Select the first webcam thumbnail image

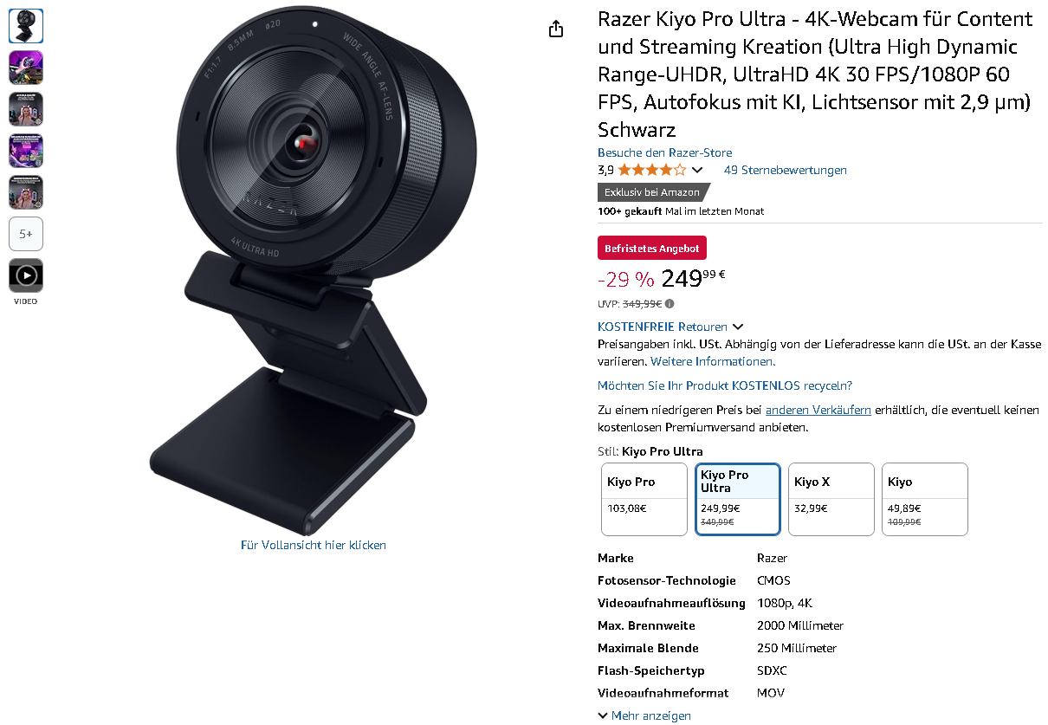tap(26, 26)
